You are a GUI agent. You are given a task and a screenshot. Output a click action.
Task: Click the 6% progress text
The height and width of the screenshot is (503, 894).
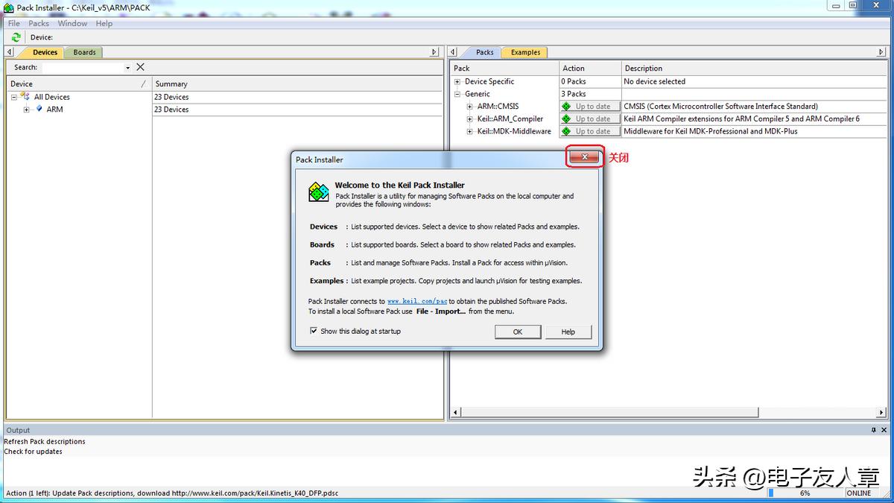click(x=805, y=493)
